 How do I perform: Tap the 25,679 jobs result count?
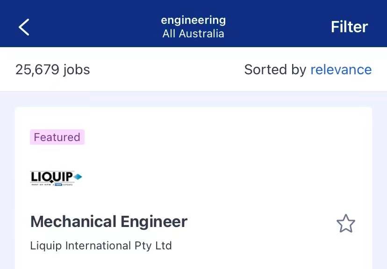(52, 70)
